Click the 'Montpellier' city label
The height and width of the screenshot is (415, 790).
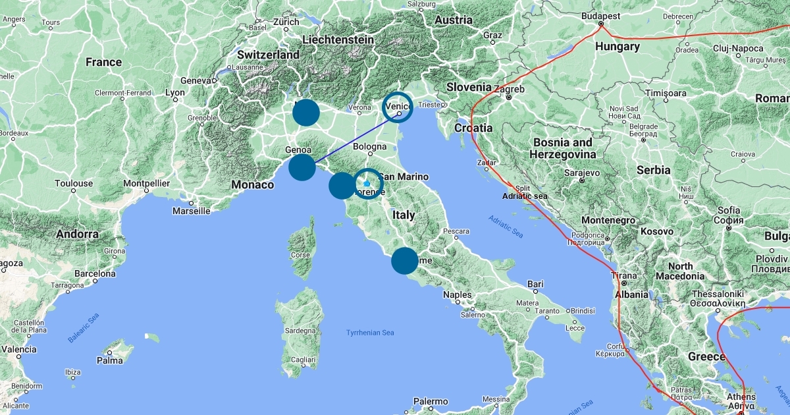147,183
